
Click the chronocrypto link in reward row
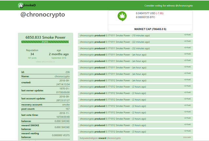tap(114, 138)
